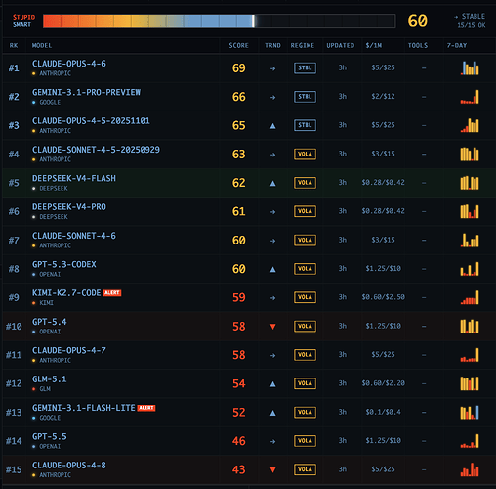Screen dimensions: 496x489
Task: Click the 7-day sparkline for GPT-5.5
Action: tap(470, 441)
